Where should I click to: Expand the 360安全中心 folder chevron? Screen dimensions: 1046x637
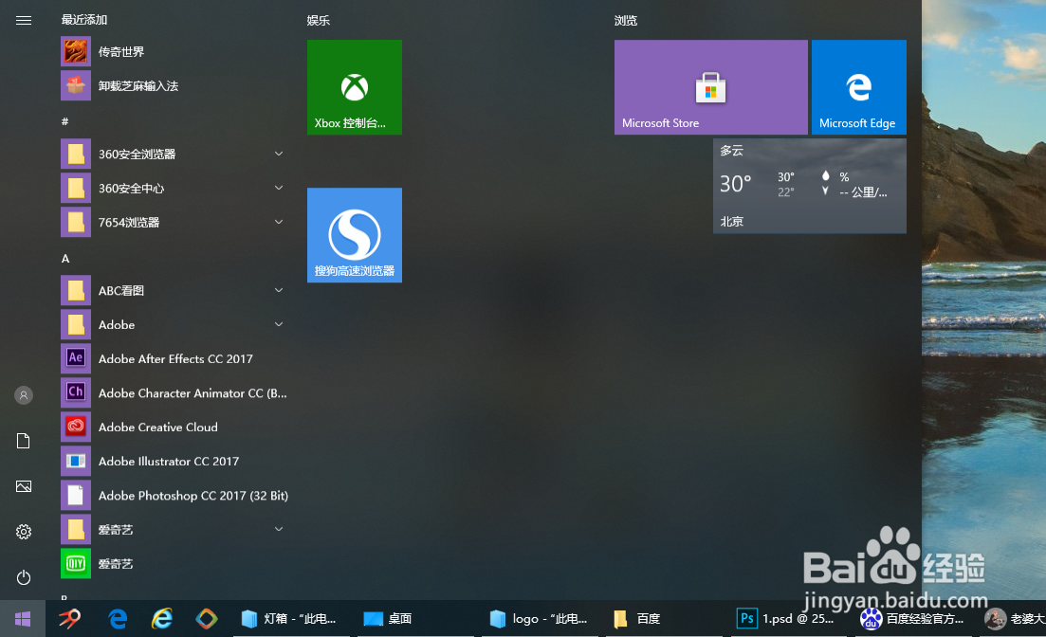tap(279, 188)
